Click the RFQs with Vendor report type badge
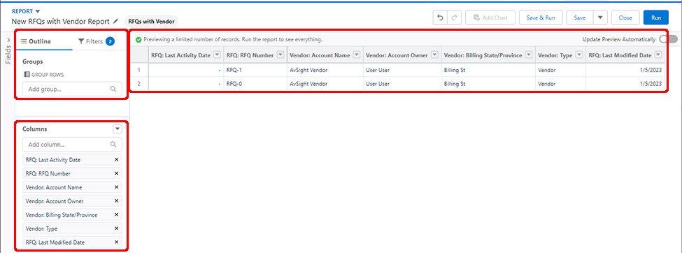 click(x=151, y=21)
